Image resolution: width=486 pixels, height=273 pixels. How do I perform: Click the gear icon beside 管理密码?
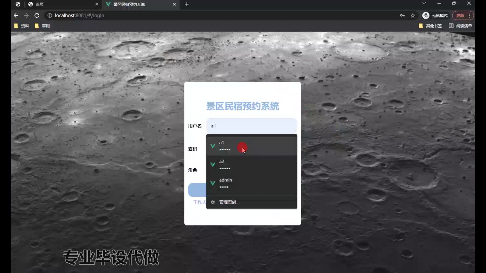(213, 202)
